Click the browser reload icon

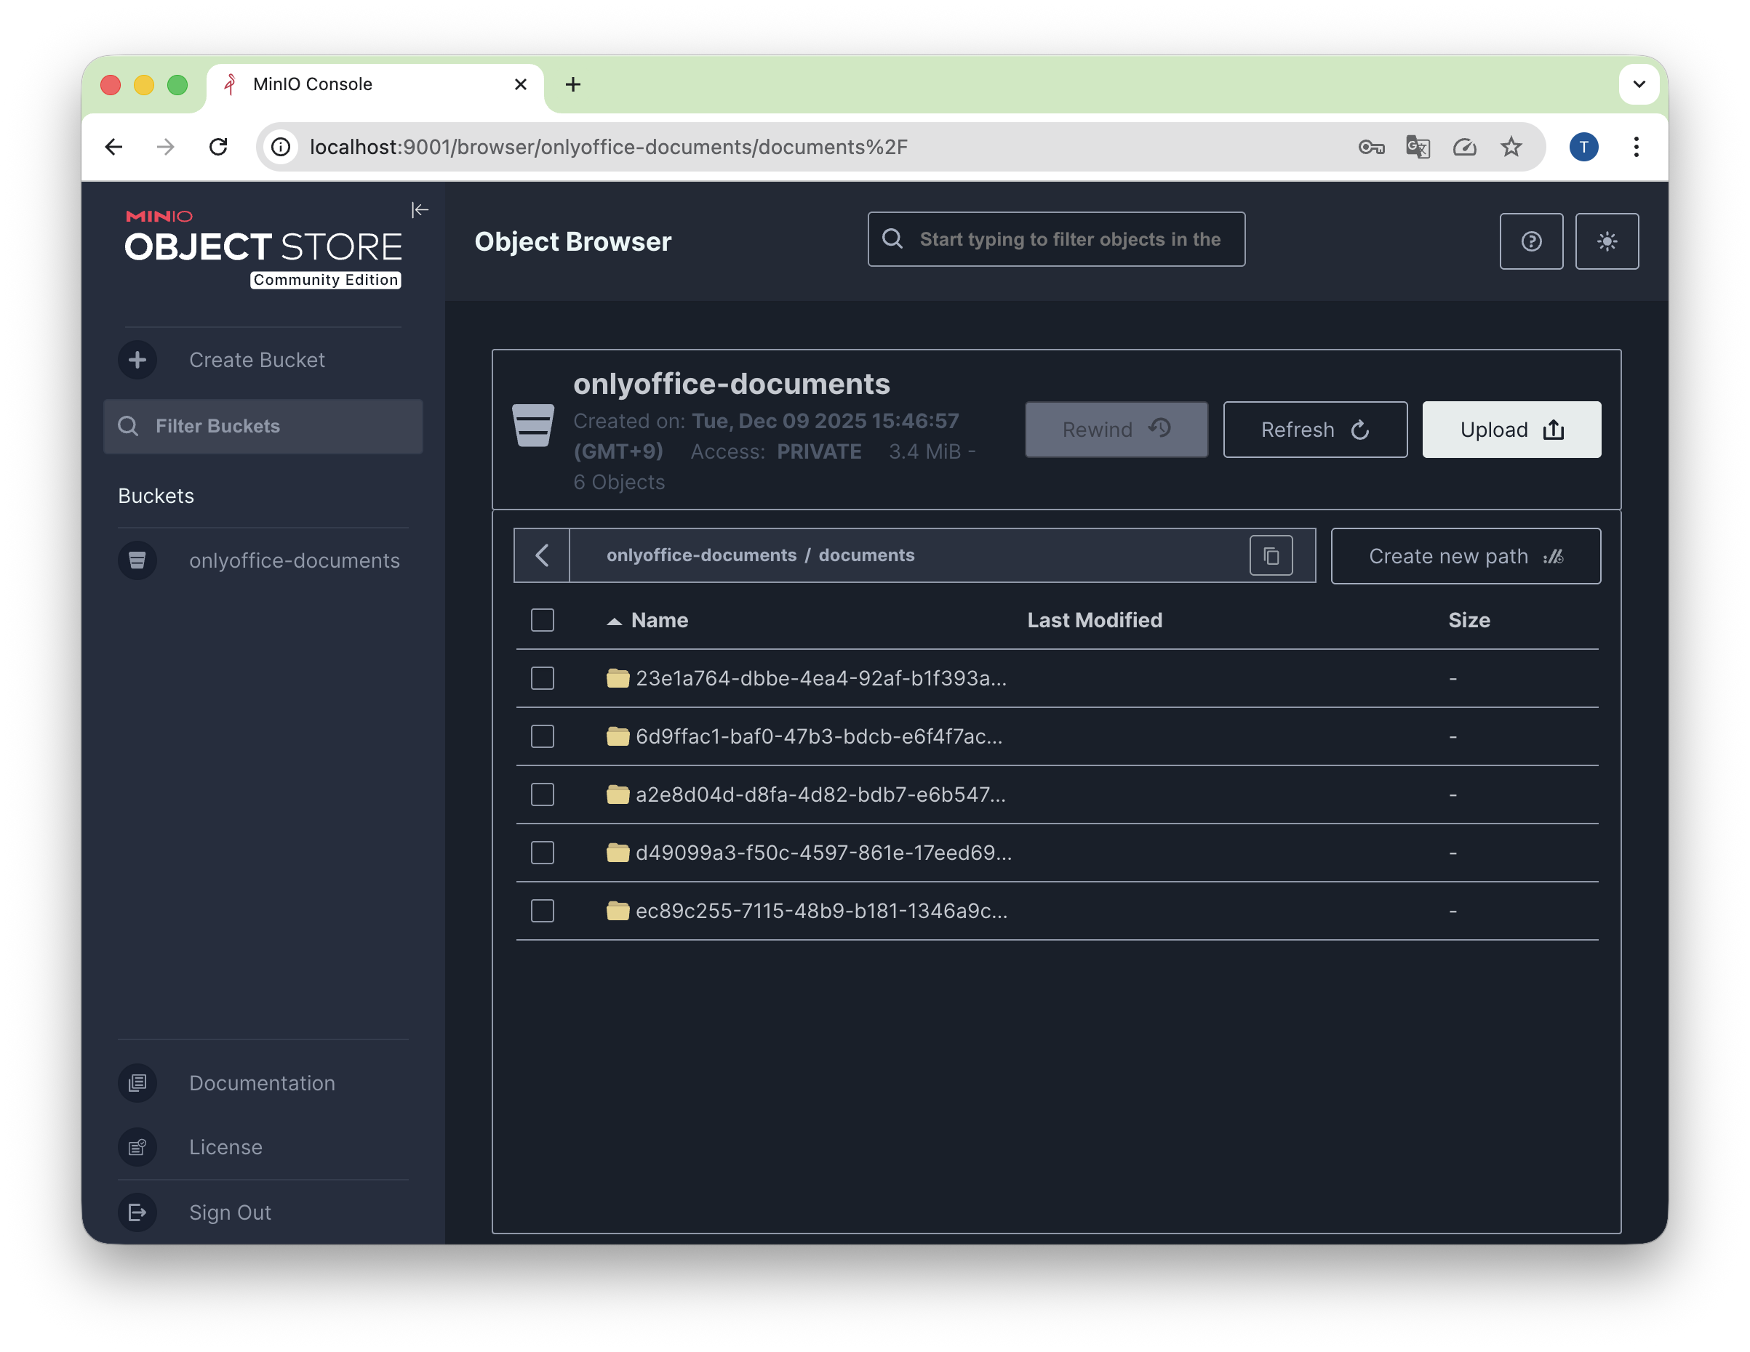coord(218,147)
